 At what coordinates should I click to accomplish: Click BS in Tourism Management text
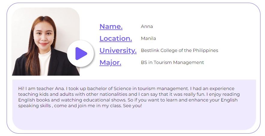[x=172, y=62]
